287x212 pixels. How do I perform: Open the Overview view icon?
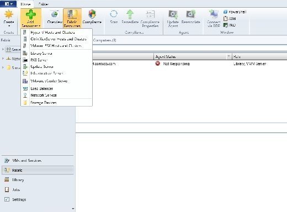point(55,14)
